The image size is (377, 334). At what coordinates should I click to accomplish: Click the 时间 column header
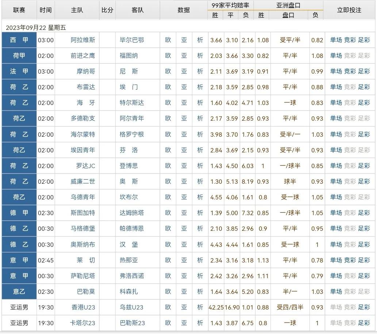(46, 10)
